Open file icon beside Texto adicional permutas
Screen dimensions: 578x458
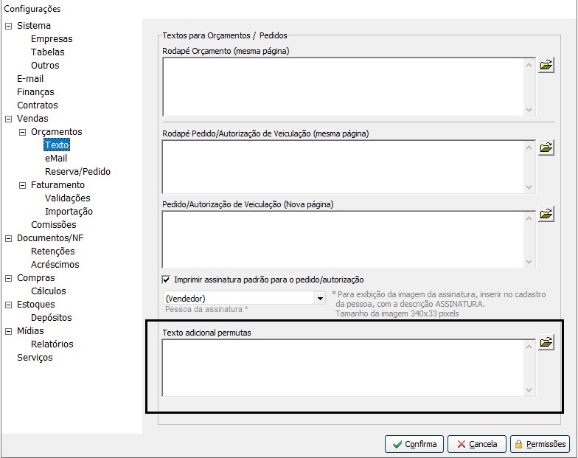point(546,342)
